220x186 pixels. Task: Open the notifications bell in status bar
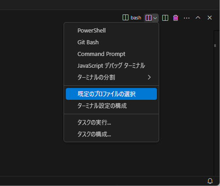pos(210,181)
